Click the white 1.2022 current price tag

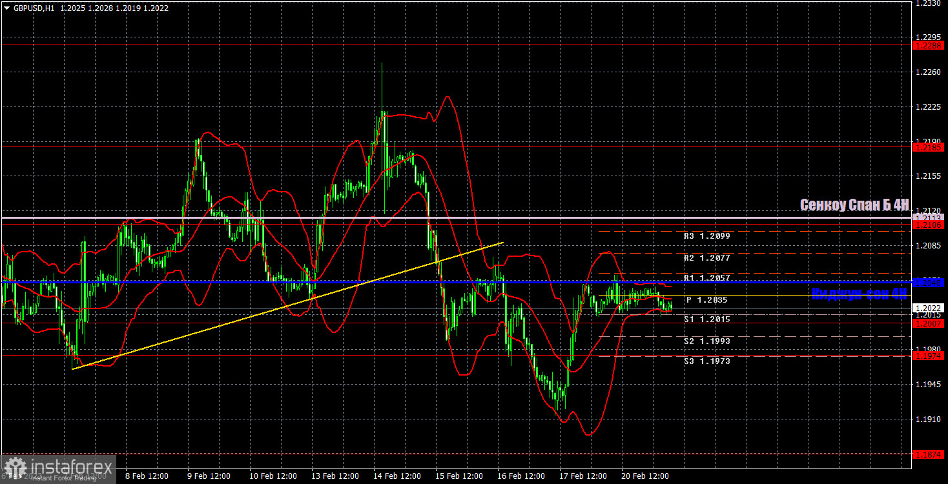pyautogui.click(x=929, y=308)
